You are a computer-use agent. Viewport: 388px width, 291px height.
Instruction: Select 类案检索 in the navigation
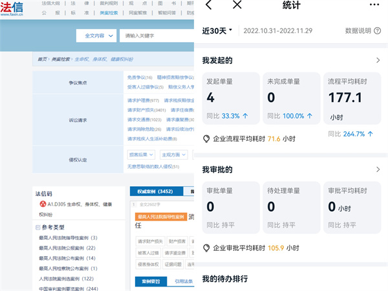(109, 13)
